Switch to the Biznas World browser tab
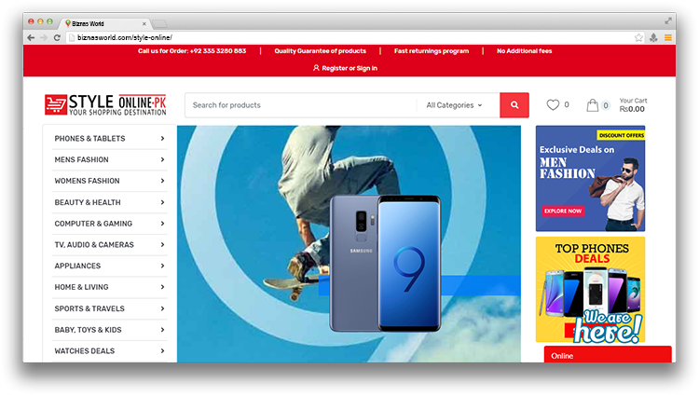 point(103,21)
